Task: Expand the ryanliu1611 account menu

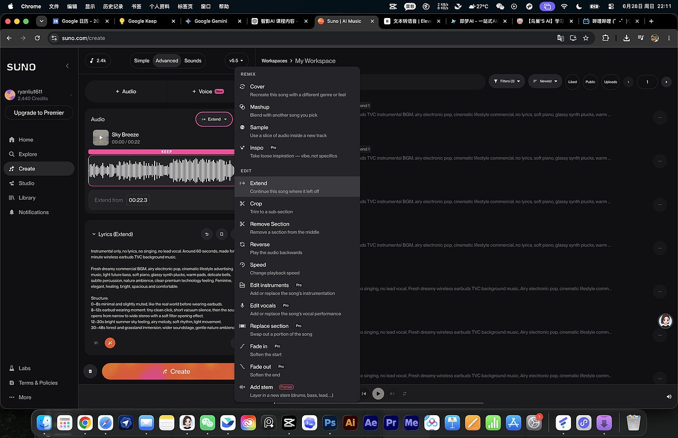Action: point(39,95)
